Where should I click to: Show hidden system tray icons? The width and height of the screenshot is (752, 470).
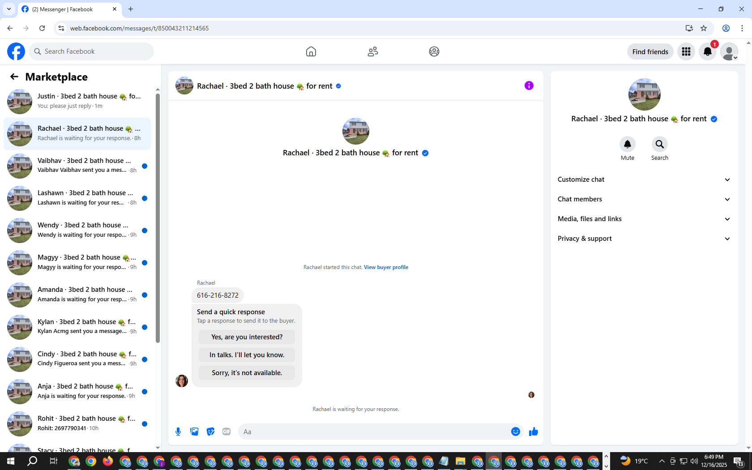pos(662,461)
